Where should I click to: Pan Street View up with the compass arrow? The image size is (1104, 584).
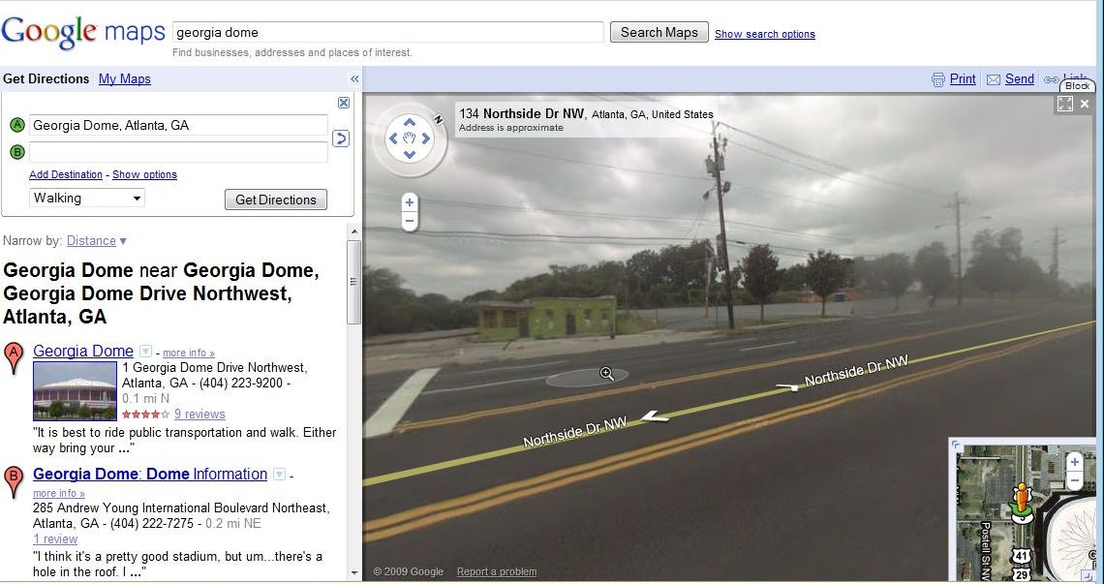tap(409, 123)
